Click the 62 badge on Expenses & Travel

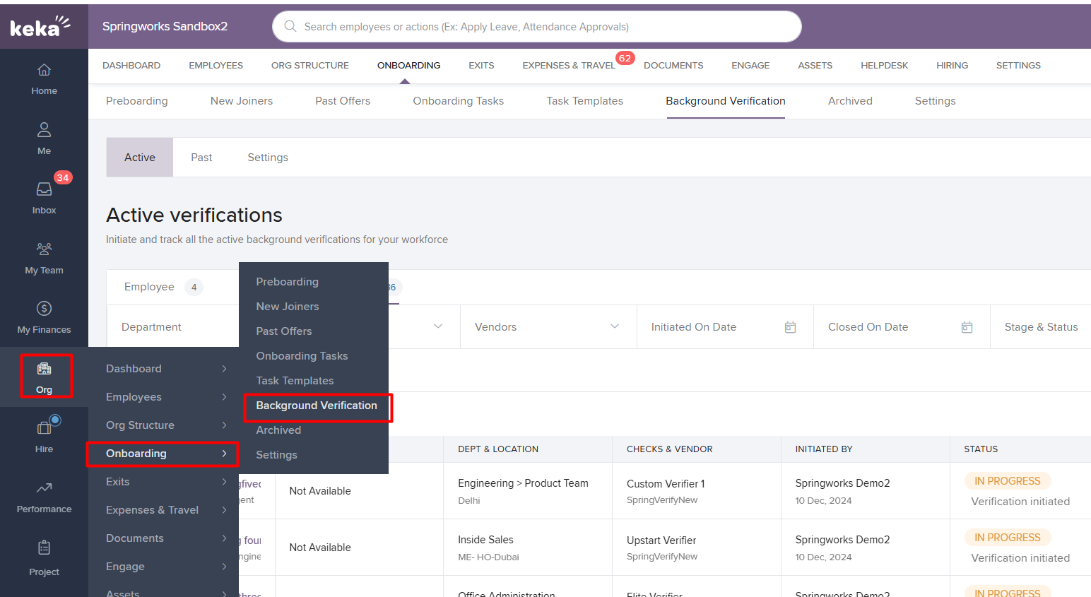625,58
